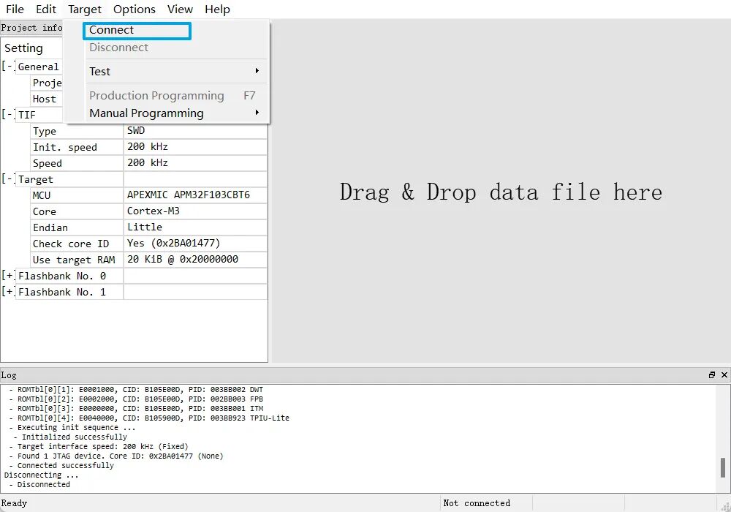
Task: Open the File menu
Action: (15, 10)
